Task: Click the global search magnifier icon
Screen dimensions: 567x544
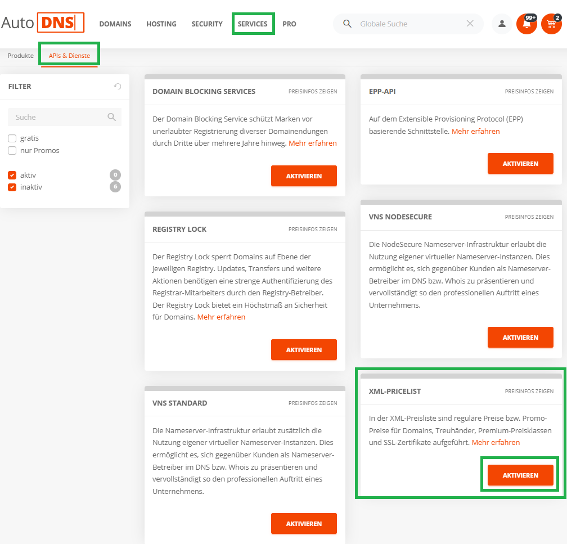Action: (x=347, y=24)
